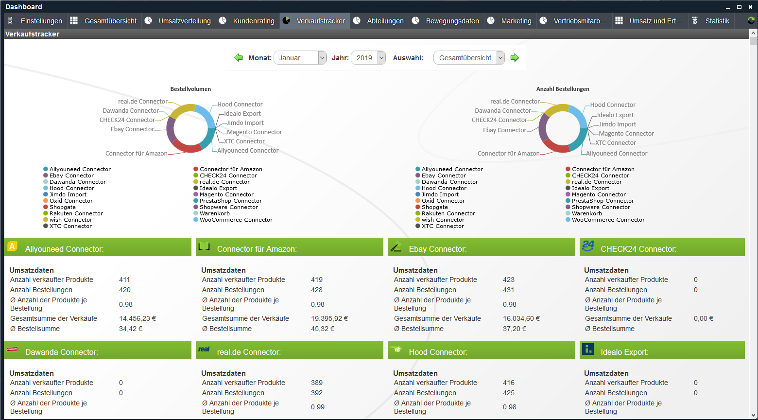The height and width of the screenshot is (420, 758).
Task: Go to previous month with green left arrow
Action: 239,58
